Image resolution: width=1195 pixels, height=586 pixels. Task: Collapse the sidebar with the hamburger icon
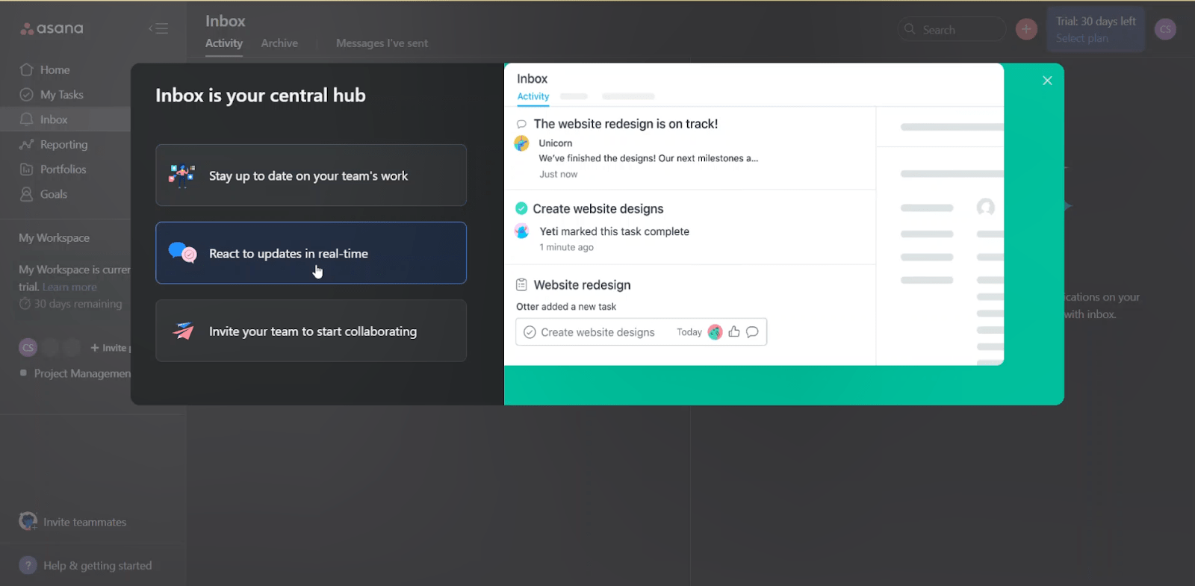pos(158,28)
